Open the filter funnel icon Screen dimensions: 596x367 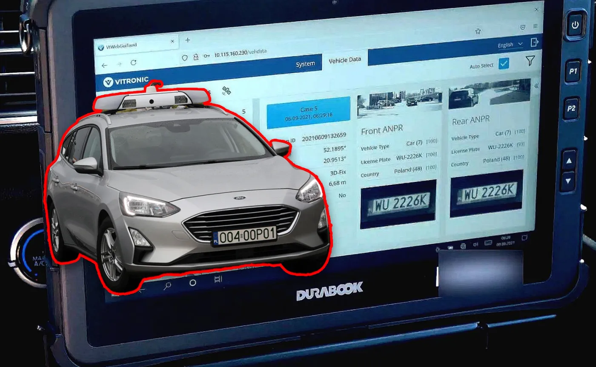(529, 62)
